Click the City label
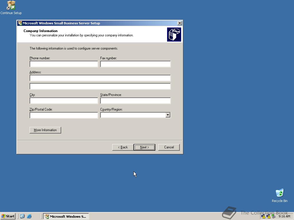The width and height of the screenshot is (294, 220). pyautogui.click(x=32, y=95)
